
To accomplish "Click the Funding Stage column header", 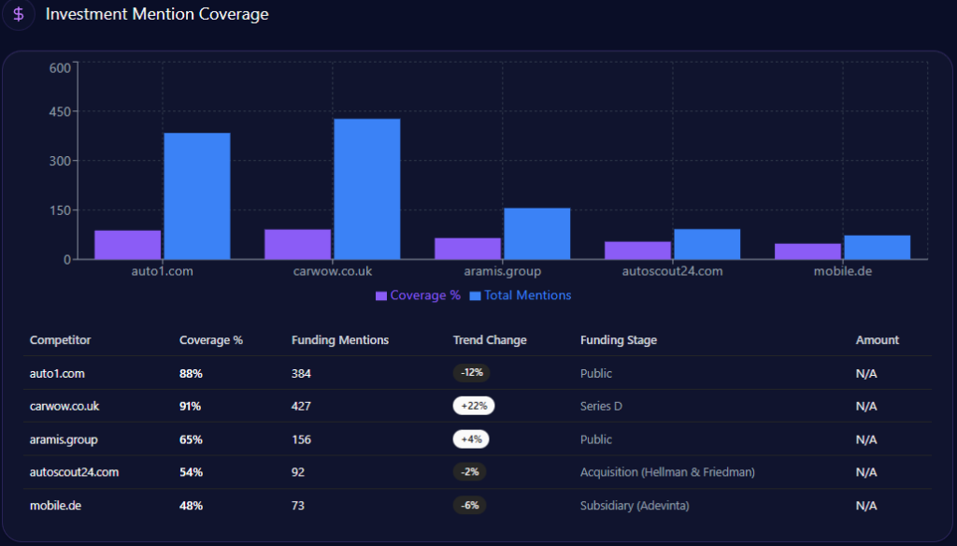I will (x=619, y=340).
